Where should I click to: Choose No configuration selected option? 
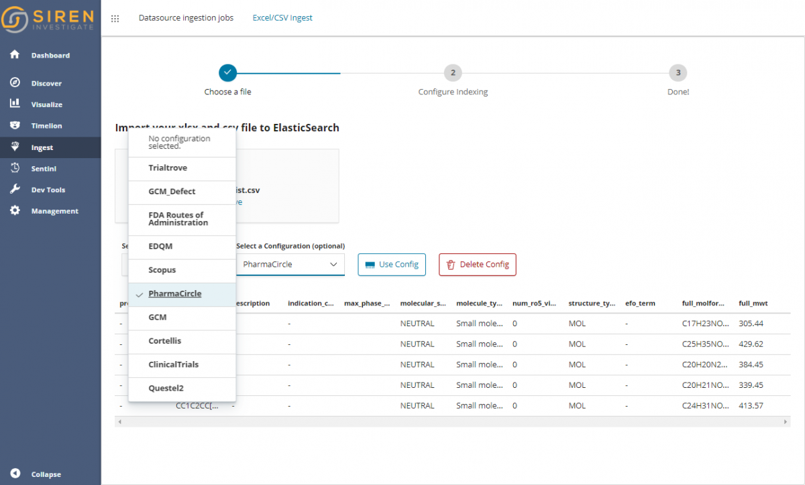coord(182,142)
